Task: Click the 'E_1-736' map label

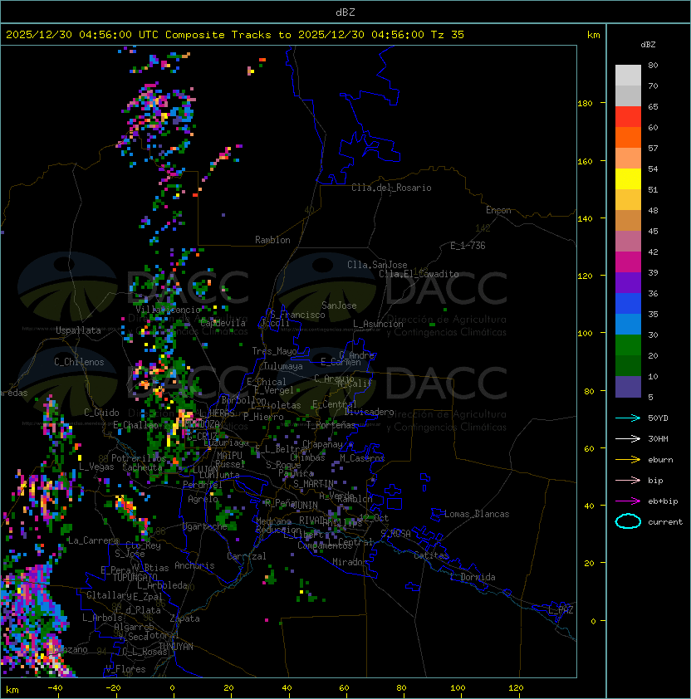Action: coord(468,246)
